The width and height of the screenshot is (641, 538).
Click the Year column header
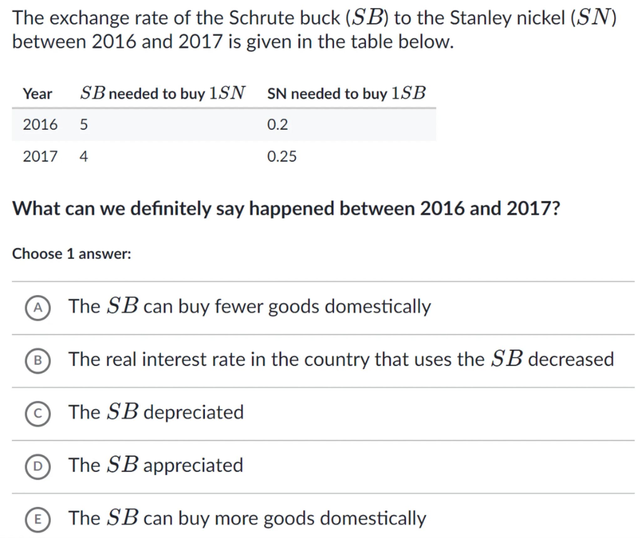coord(37,94)
